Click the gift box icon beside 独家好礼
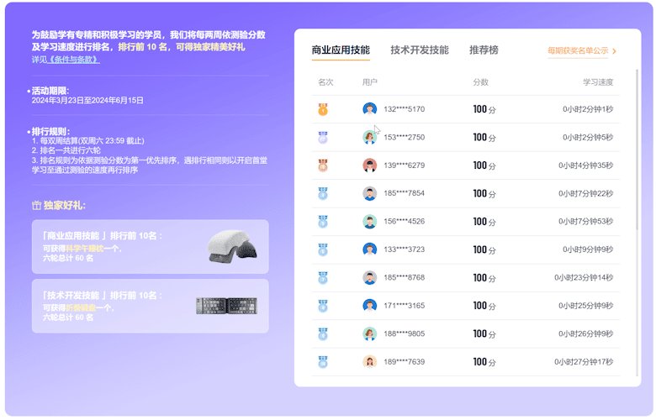The width and height of the screenshot is (656, 420). [36, 205]
